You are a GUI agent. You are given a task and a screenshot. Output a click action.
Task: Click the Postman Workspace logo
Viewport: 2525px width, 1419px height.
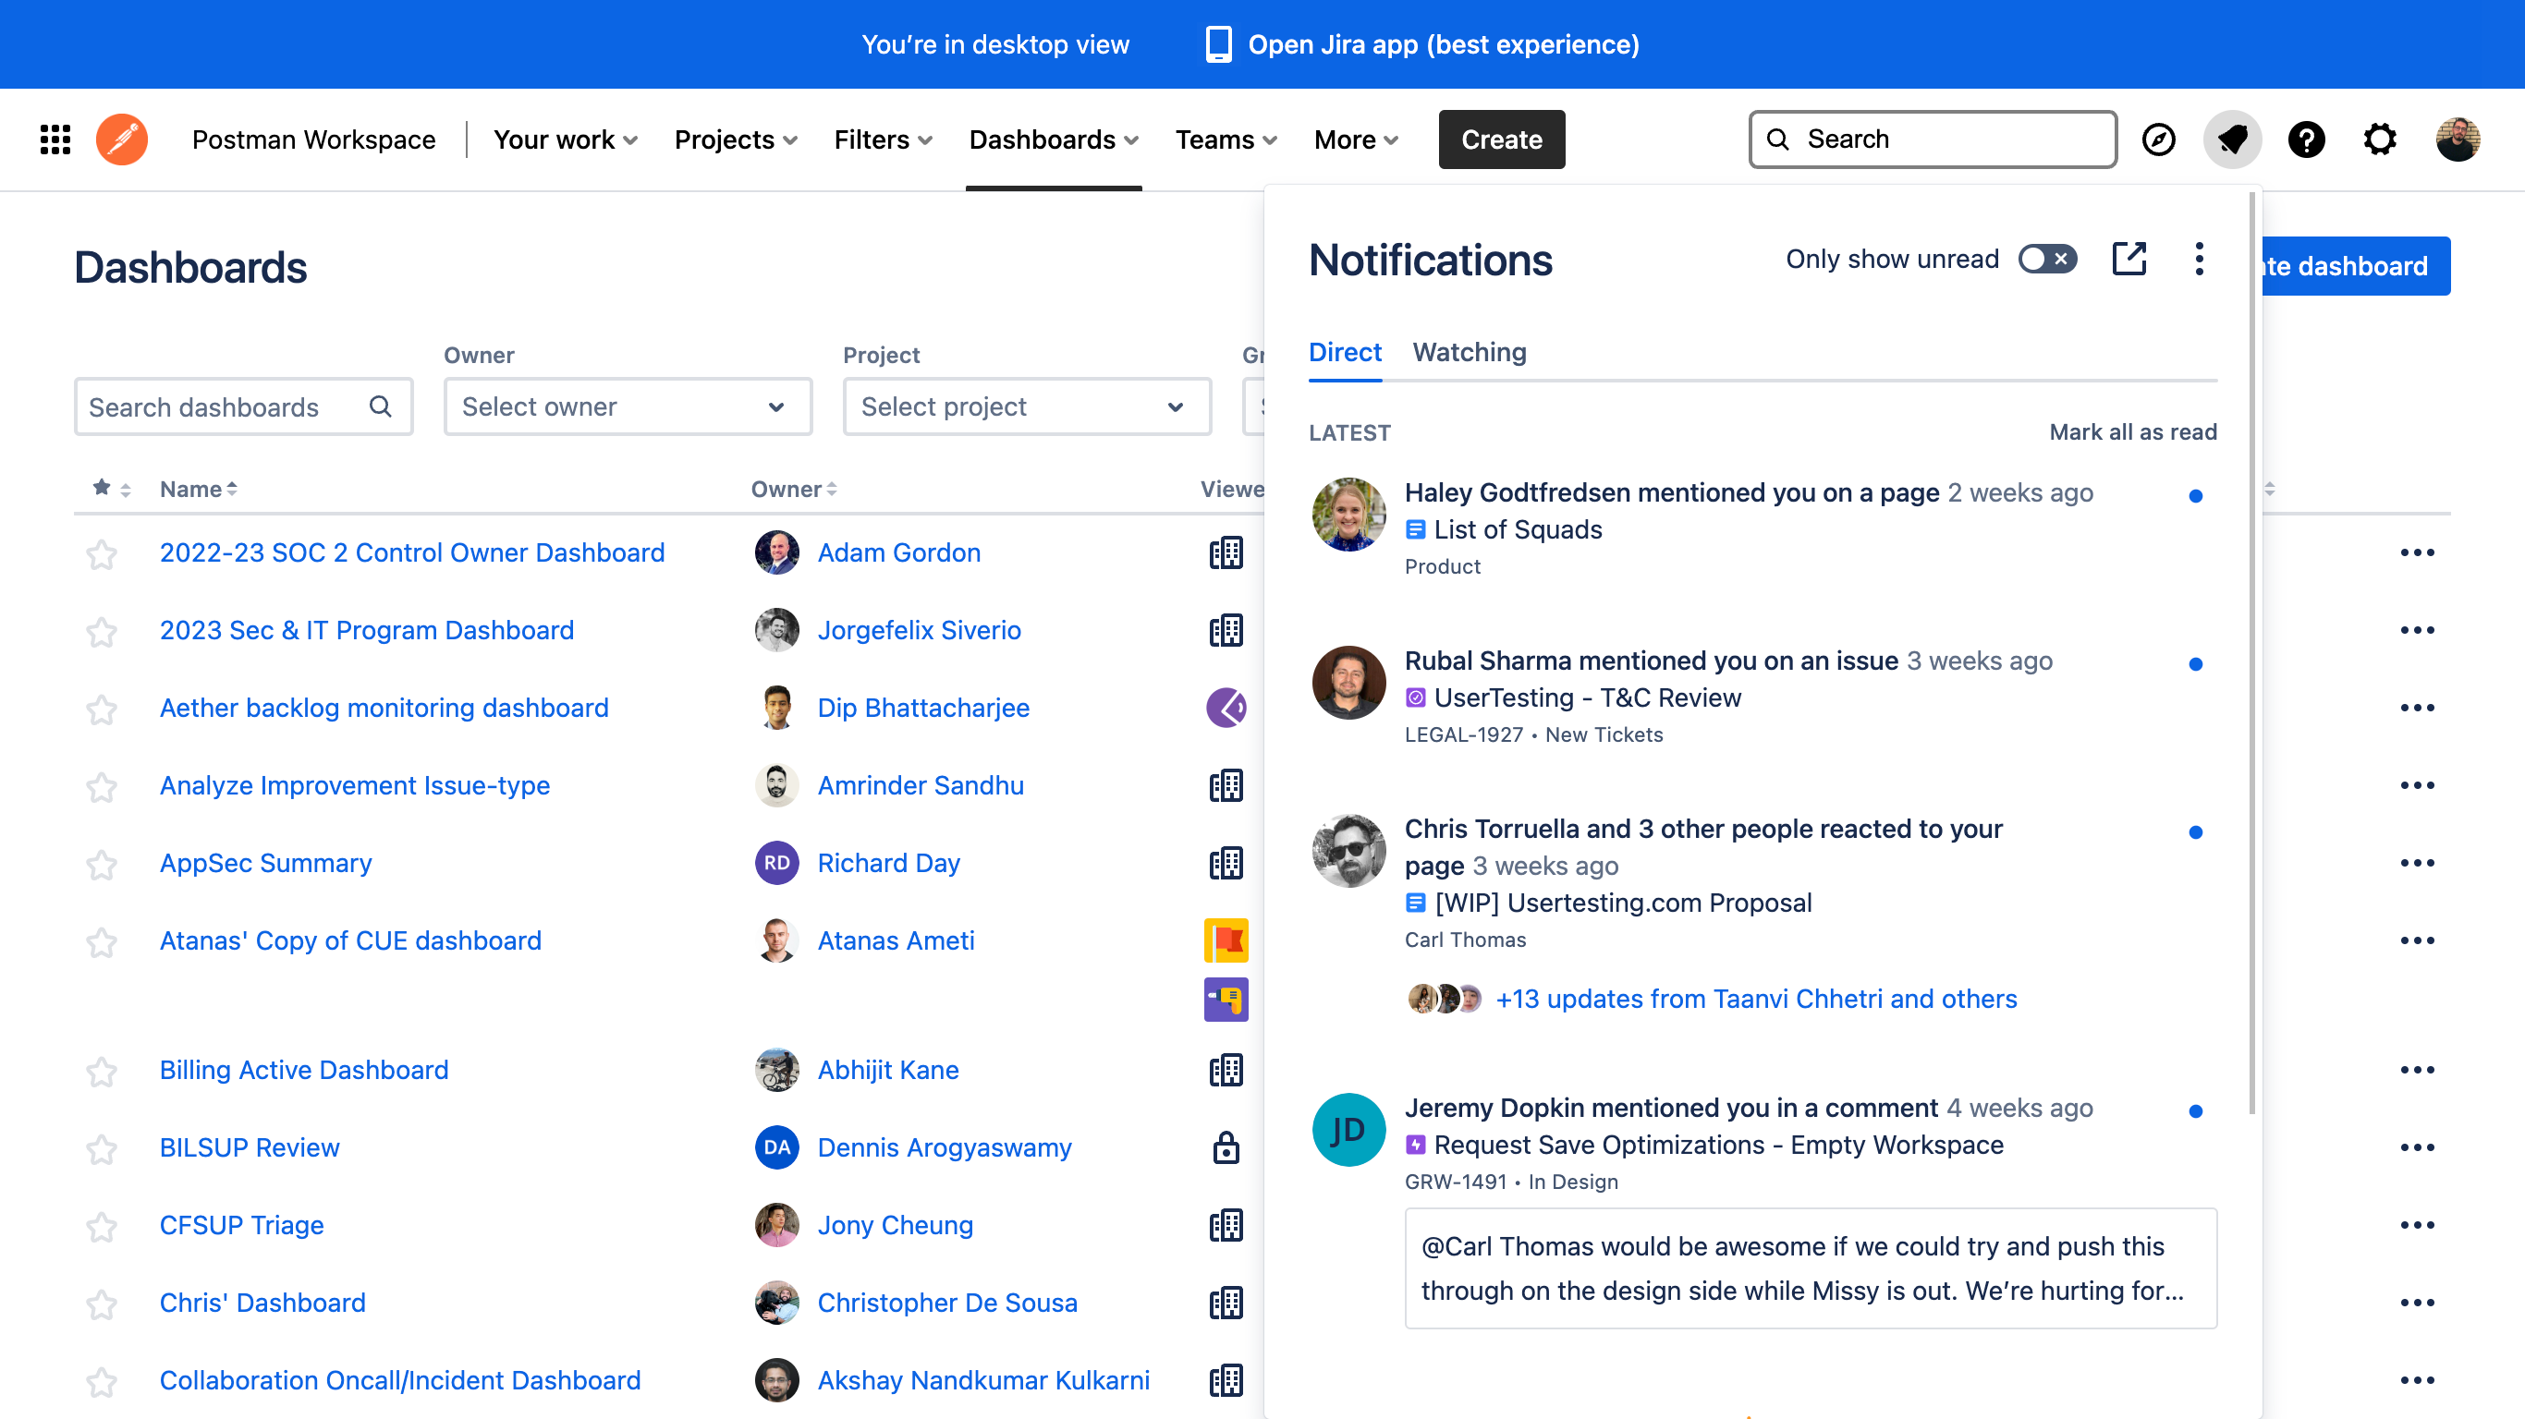coord(122,139)
